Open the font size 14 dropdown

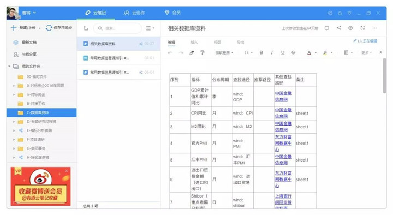(248, 52)
